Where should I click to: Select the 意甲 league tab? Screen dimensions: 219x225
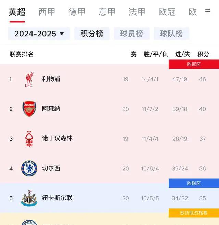click(107, 12)
